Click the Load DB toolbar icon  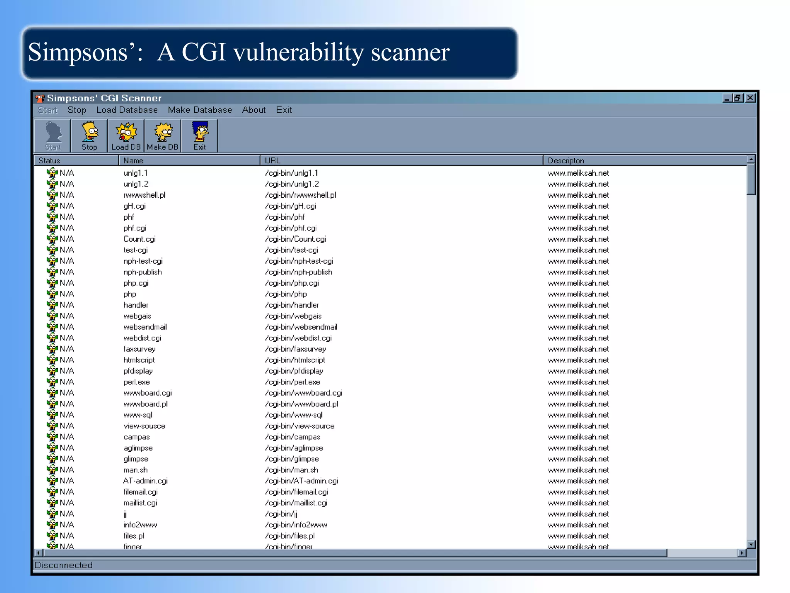126,136
